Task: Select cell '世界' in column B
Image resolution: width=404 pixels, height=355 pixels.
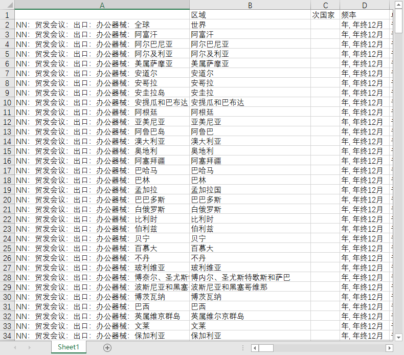Action: pos(250,25)
